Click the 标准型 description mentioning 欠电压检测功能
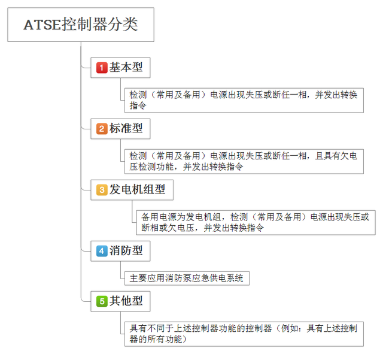The width and height of the screenshot is (383, 354). [244, 161]
